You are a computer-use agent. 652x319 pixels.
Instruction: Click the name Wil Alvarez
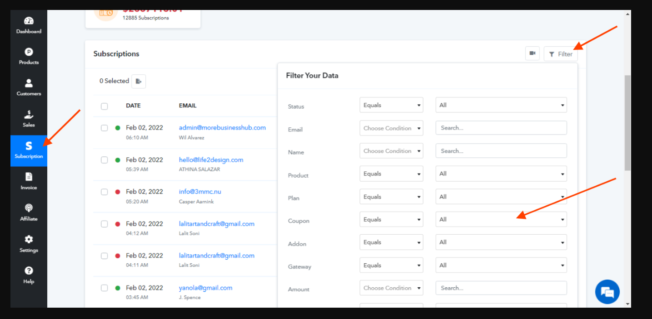coord(191,137)
